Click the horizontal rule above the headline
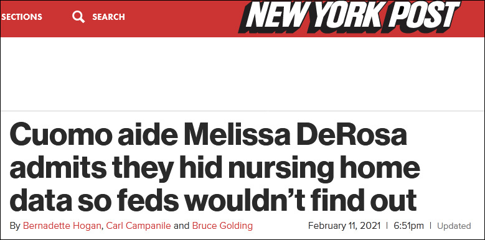The height and width of the screenshot is (240, 485). pos(243,111)
